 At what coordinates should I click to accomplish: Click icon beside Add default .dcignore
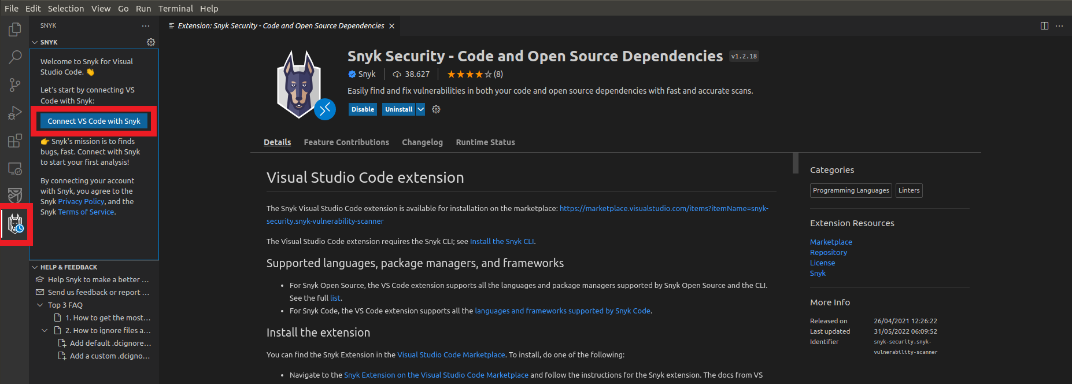click(62, 343)
